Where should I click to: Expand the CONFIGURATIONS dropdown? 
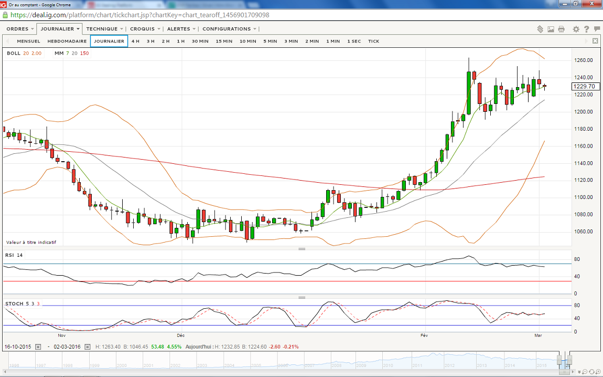230,29
